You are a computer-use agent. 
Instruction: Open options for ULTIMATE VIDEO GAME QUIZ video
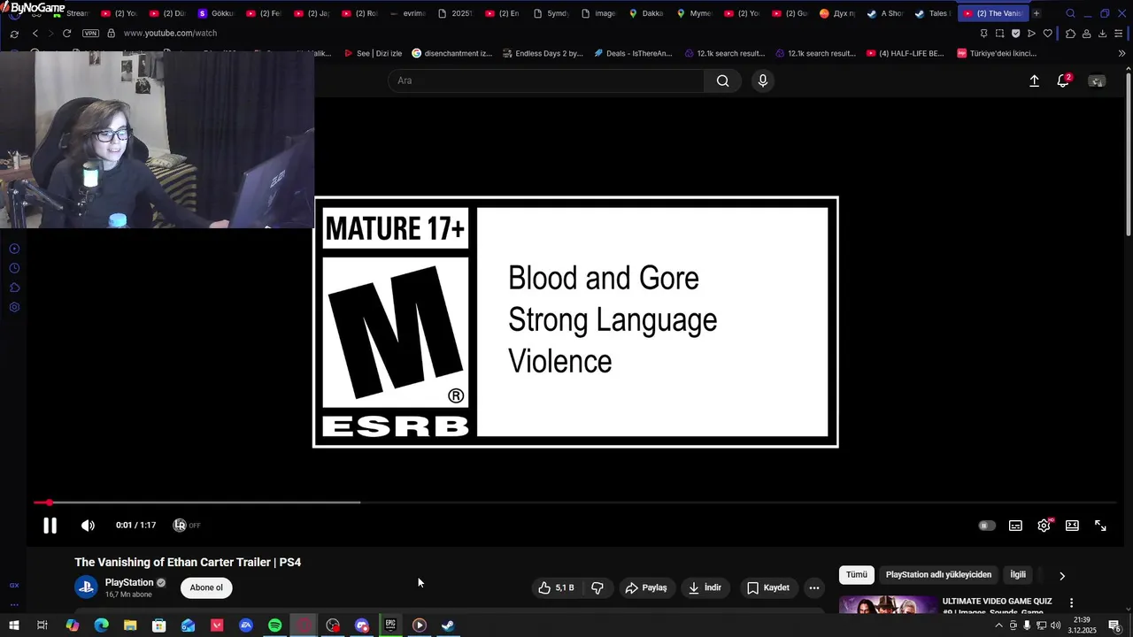(1071, 602)
